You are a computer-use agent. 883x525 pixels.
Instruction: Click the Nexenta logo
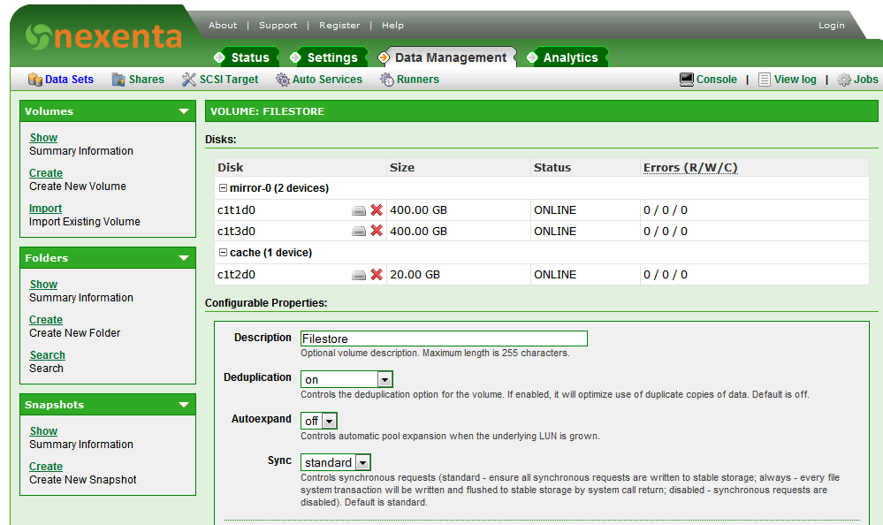click(103, 36)
